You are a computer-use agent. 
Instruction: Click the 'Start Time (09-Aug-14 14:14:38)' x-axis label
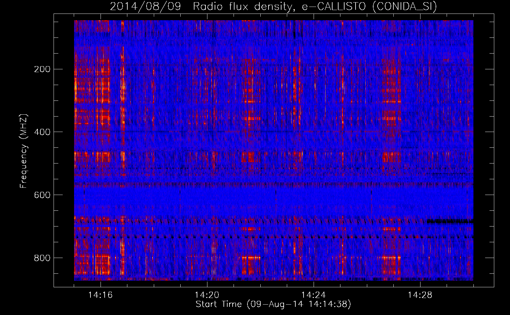[273, 304]
